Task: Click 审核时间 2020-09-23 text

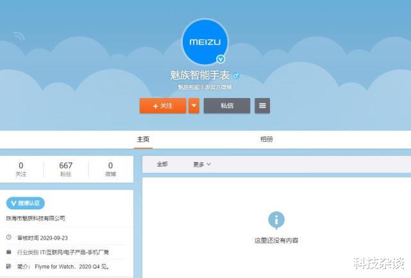Action: (x=42, y=238)
